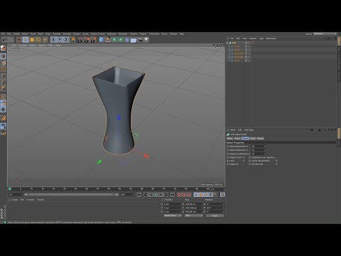This screenshot has height=256, width=341.
Task: Click the Light object icon
Action: click(x=146, y=40)
